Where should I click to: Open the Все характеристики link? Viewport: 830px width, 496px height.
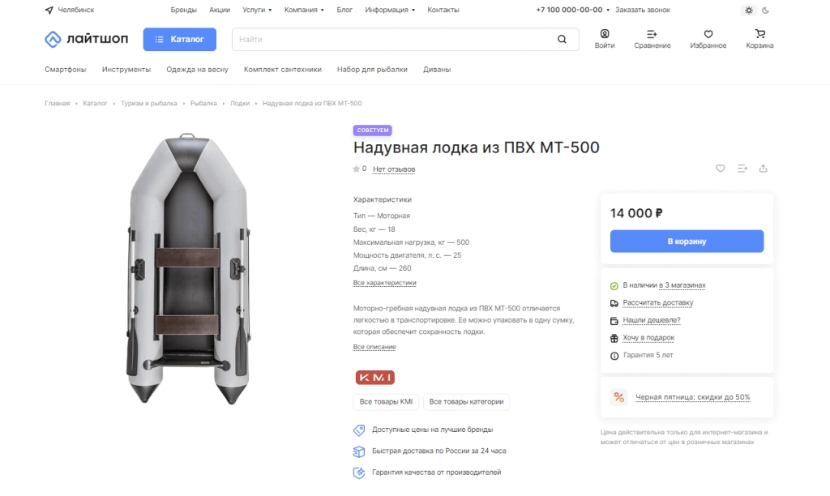[385, 283]
